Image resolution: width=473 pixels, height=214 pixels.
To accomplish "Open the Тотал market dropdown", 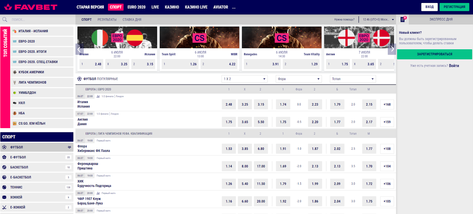I will [353, 79].
